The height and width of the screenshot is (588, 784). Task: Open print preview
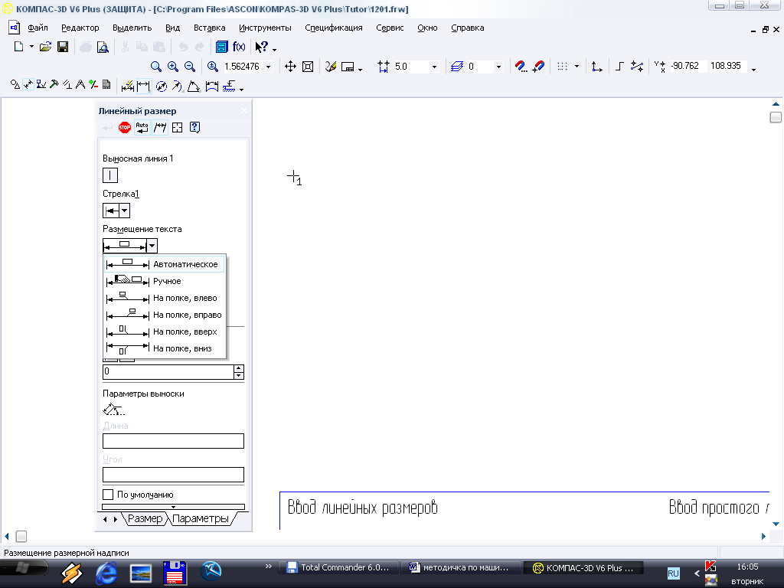(x=103, y=47)
